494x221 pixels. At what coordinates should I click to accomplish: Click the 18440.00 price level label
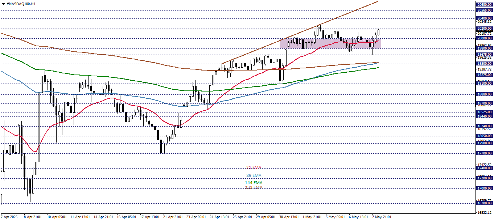(x=485, y=116)
